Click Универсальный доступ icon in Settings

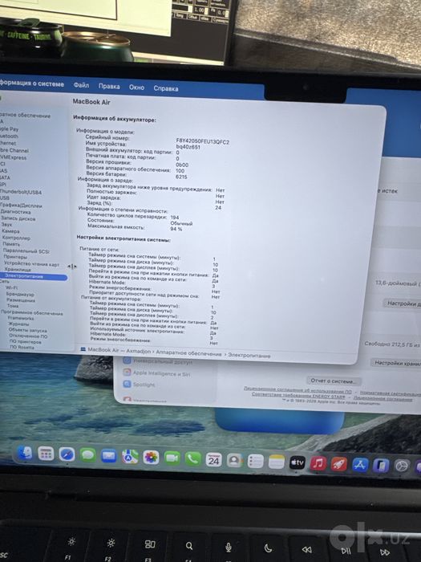point(127,360)
